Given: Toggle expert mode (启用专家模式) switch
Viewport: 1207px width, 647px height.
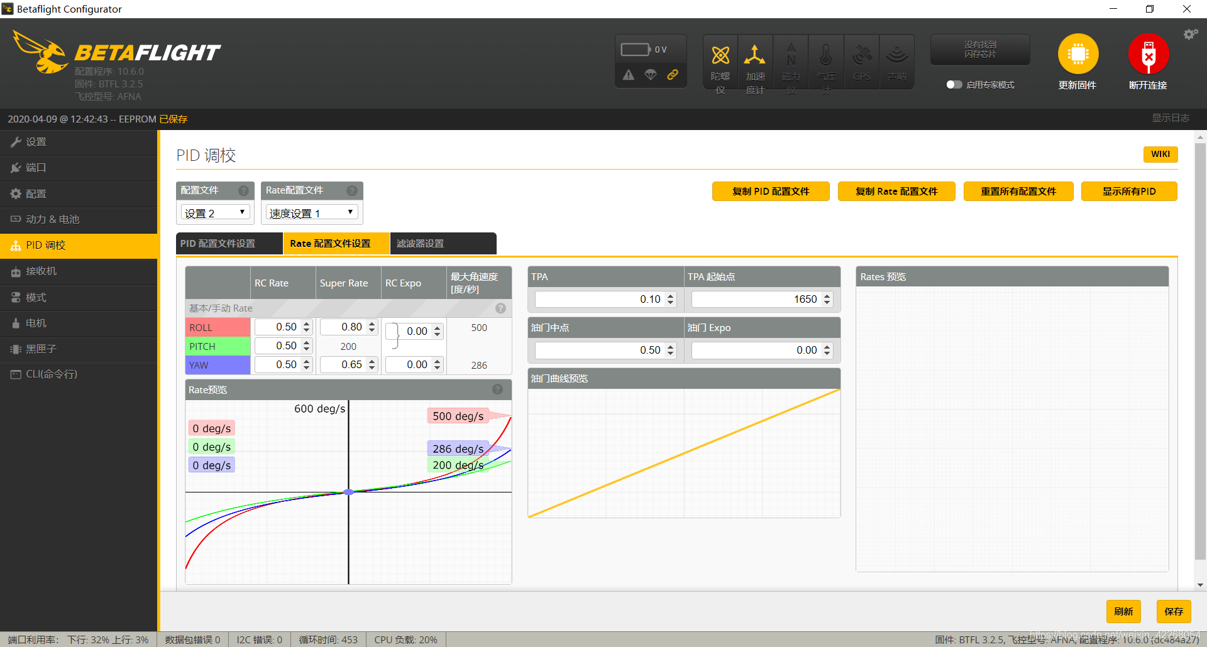Looking at the screenshot, I should [954, 85].
